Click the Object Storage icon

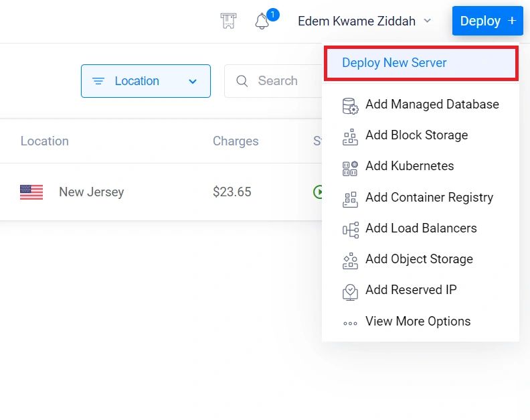[x=350, y=260]
